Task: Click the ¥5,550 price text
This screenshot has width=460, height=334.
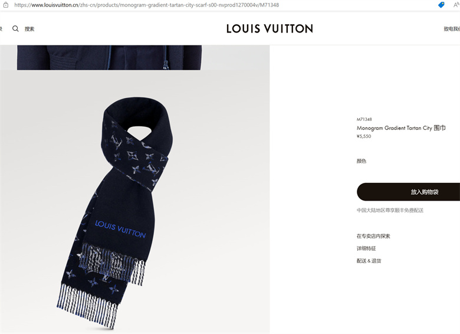Action: click(364, 136)
